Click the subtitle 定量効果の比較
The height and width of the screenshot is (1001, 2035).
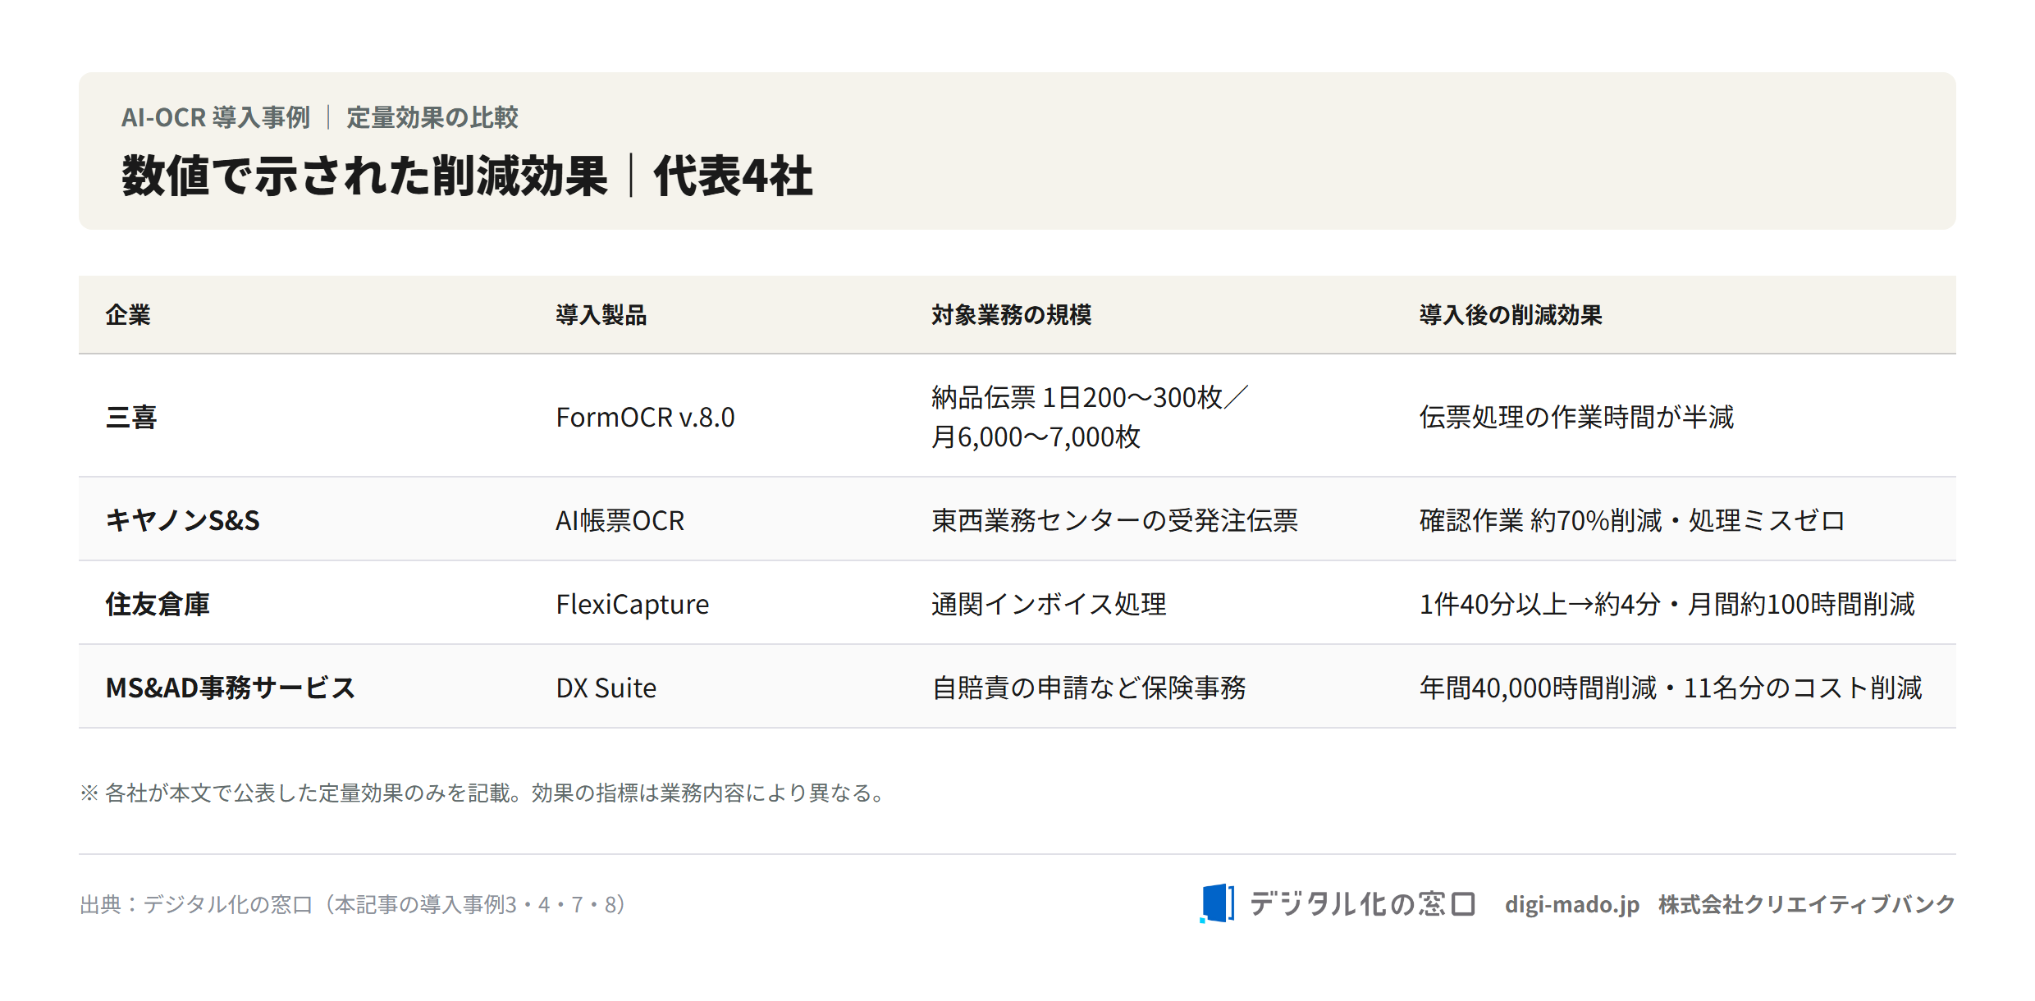(432, 117)
